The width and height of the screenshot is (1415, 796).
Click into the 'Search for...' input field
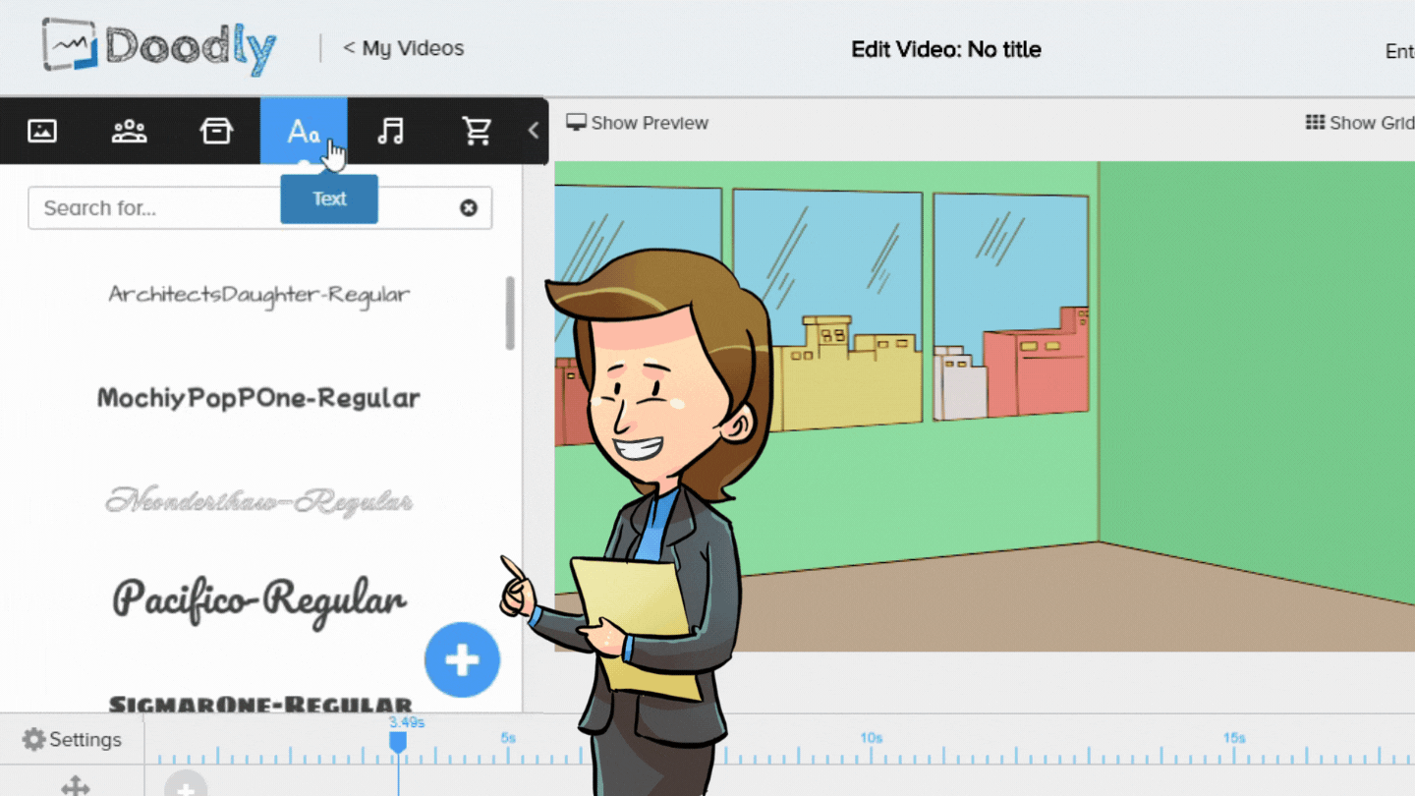pos(259,208)
